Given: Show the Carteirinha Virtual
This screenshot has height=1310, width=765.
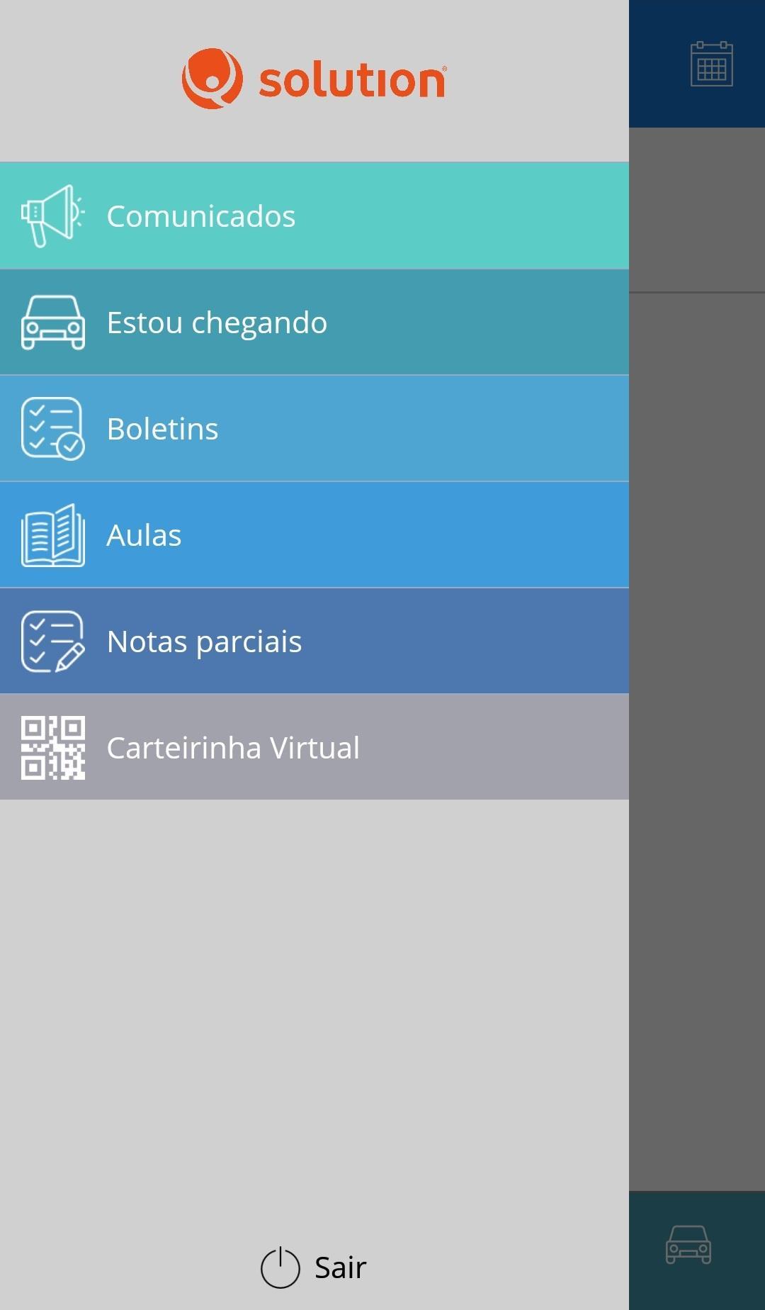Looking at the screenshot, I should [233, 748].
